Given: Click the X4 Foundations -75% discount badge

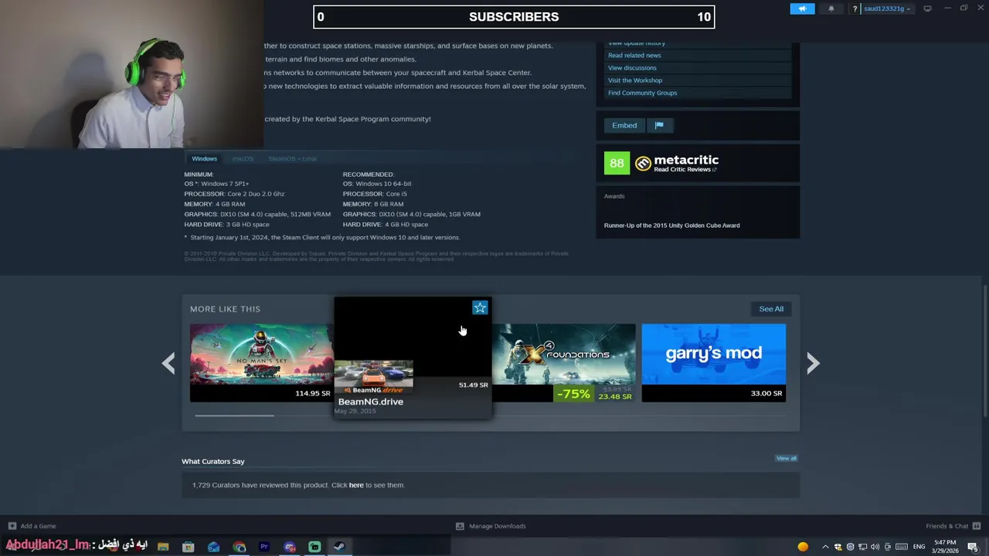Looking at the screenshot, I should coord(573,394).
